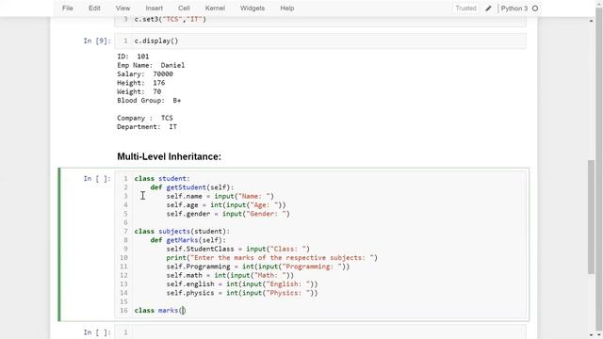Screen dimensions: 603x339
Task: Click the 'class marks(' code line
Action: [x=159, y=311]
